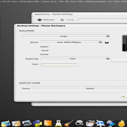Open the orange RSS feed reader in dock
This screenshot has width=127, height=127.
point(48,123)
